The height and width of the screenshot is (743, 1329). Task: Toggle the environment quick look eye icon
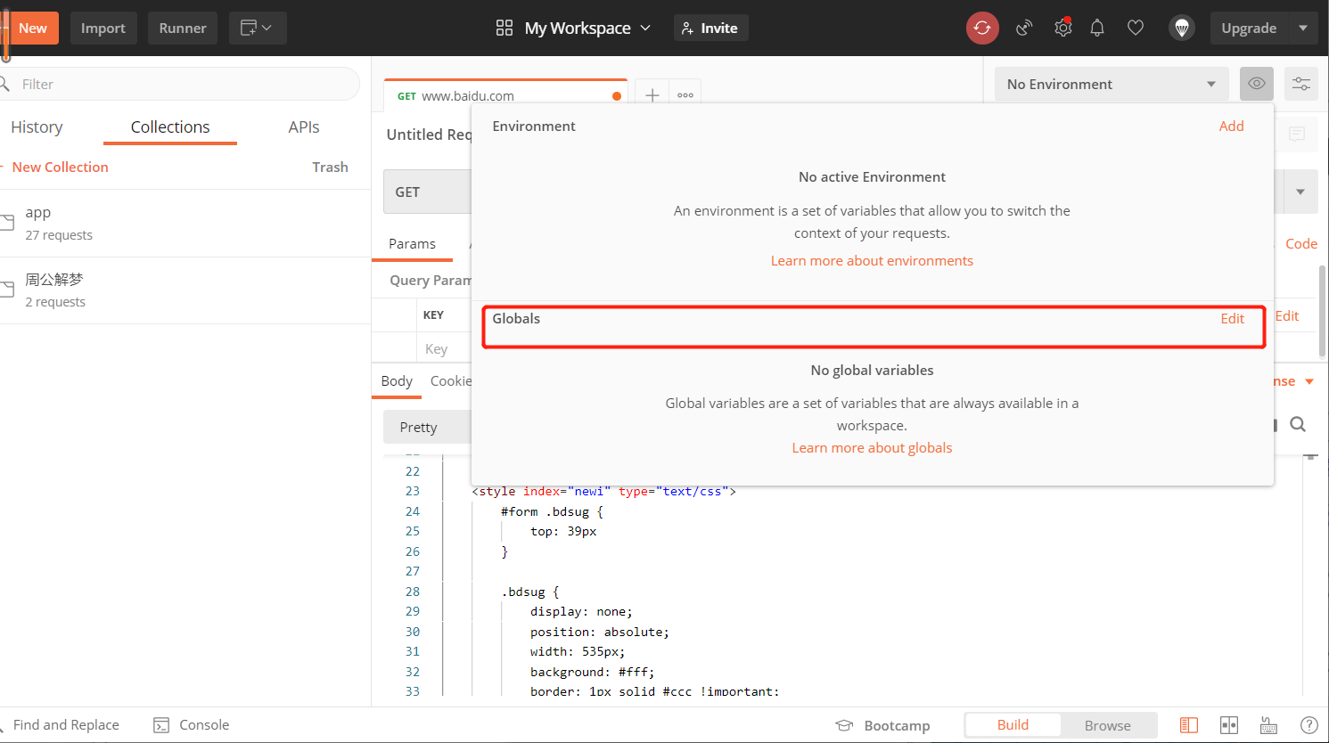(x=1257, y=84)
